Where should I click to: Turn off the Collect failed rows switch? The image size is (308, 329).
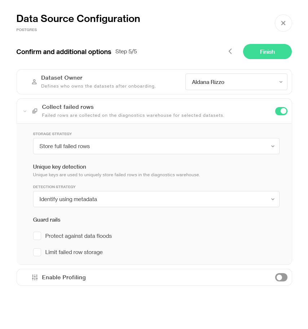[281, 111]
